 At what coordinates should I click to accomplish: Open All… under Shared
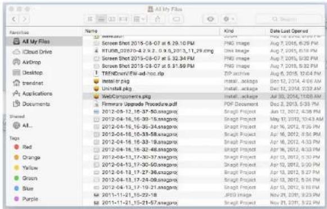tap(44, 126)
